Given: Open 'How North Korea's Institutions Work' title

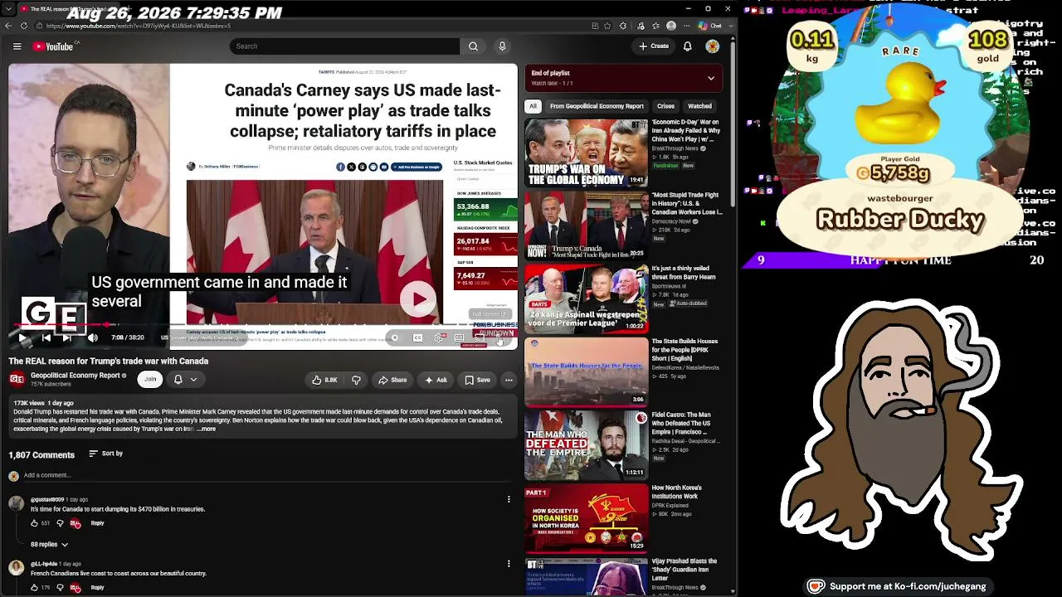Looking at the screenshot, I should tap(677, 492).
